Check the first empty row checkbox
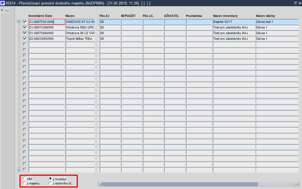This screenshot has height=189, width=302. coord(25,44)
